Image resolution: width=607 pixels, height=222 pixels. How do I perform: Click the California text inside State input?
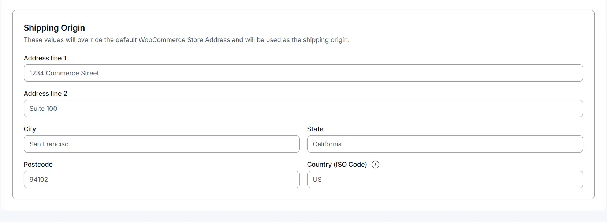(x=327, y=144)
